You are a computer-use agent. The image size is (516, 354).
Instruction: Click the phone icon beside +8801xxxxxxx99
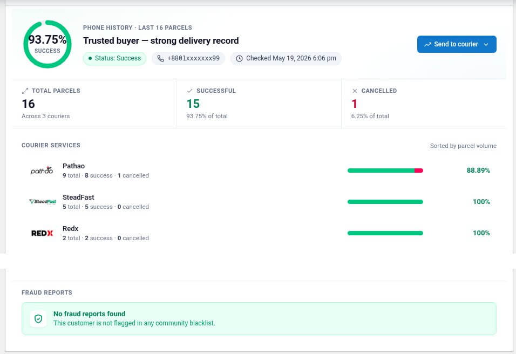tap(160, 59)
